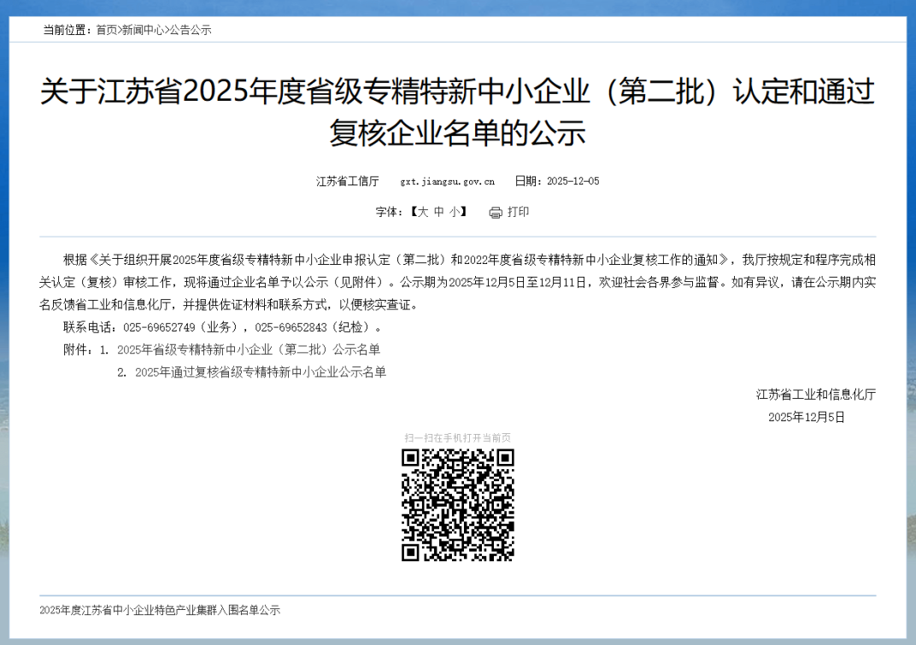Click 打印 to print the announcement
Viewport: 916px width, 645px height.
[516, 212]
